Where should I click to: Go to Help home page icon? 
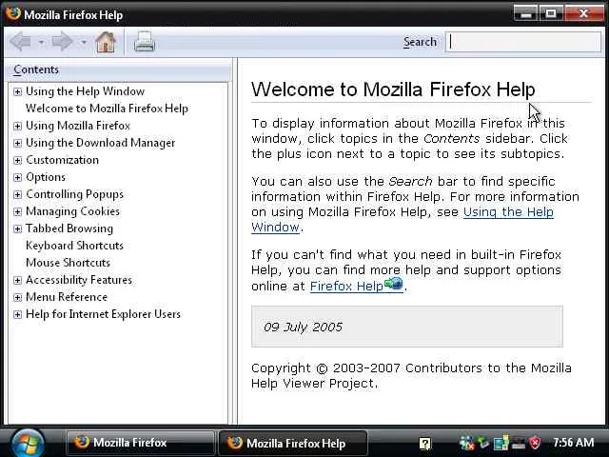click(x=106, y=42)
